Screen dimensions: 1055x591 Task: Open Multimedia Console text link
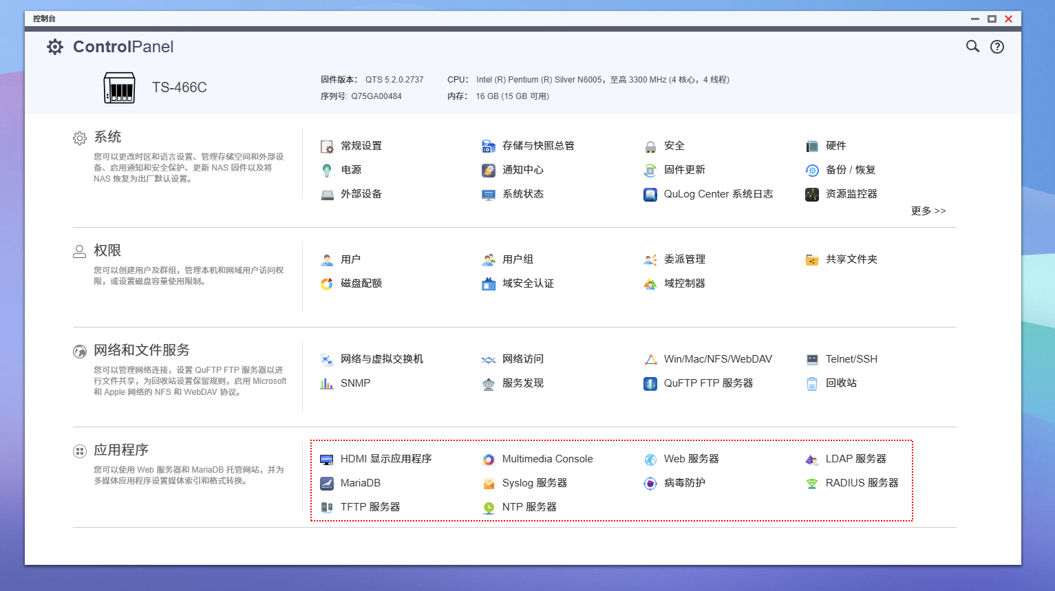548,459
